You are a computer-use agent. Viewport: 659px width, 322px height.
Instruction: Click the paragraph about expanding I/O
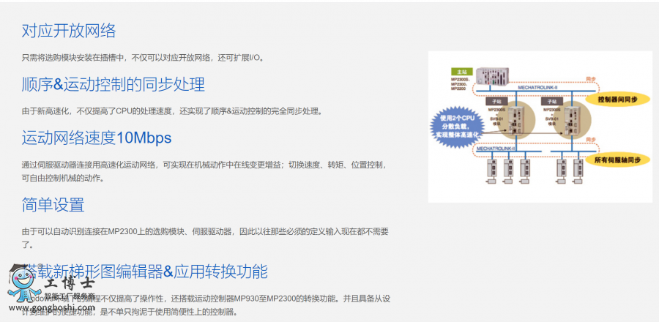click(143, 57)
